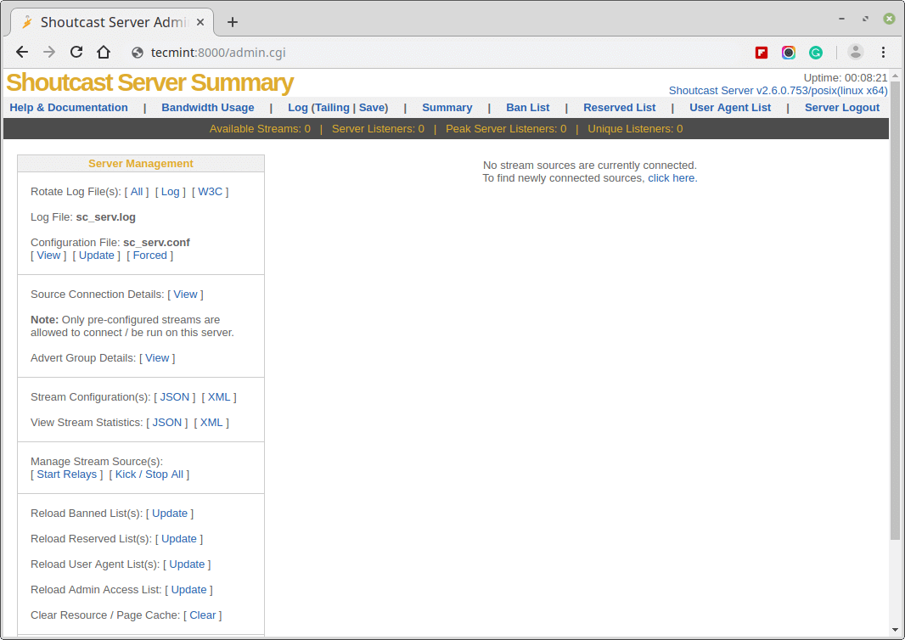Open the Ban List page
This screenshot has width=905, height=640.
point(527,107)
